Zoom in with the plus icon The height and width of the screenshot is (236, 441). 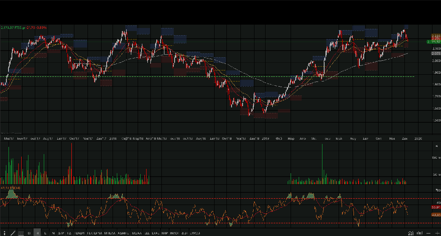(x=437, y=233)
